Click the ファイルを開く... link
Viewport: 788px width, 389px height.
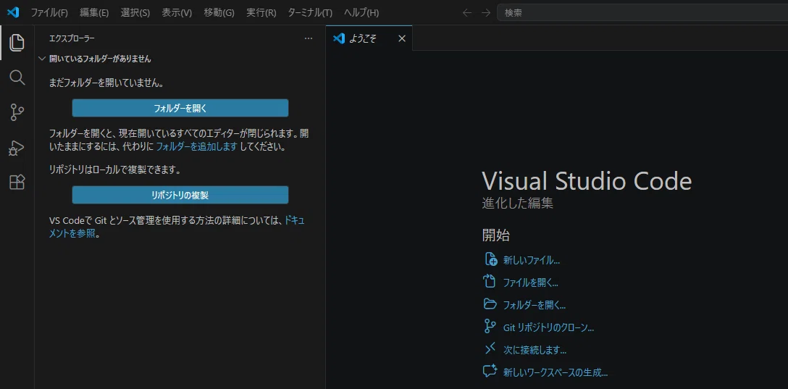(x=531, y=283)
